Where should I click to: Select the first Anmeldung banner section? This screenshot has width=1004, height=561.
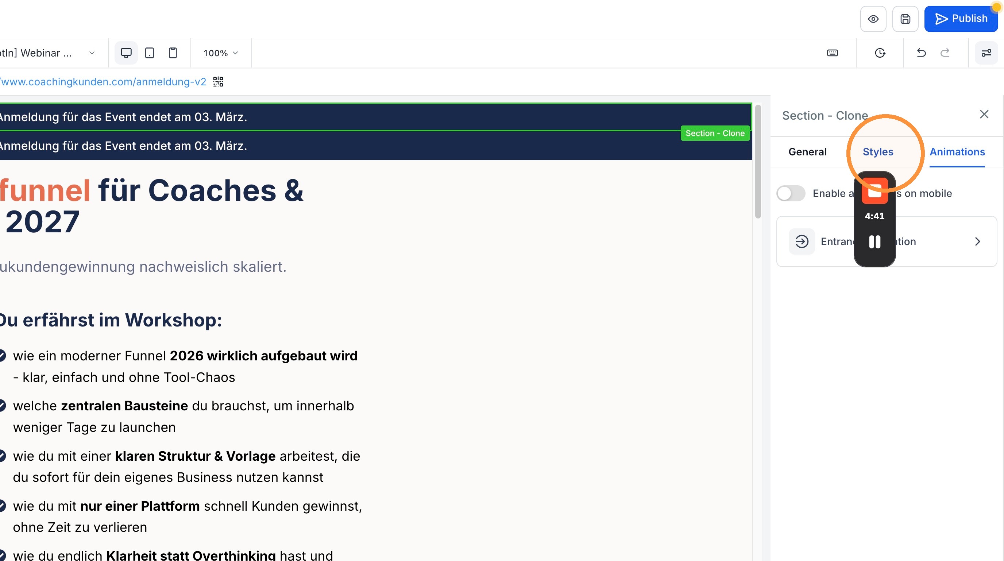pyautogui.click(x=376, y=117)
